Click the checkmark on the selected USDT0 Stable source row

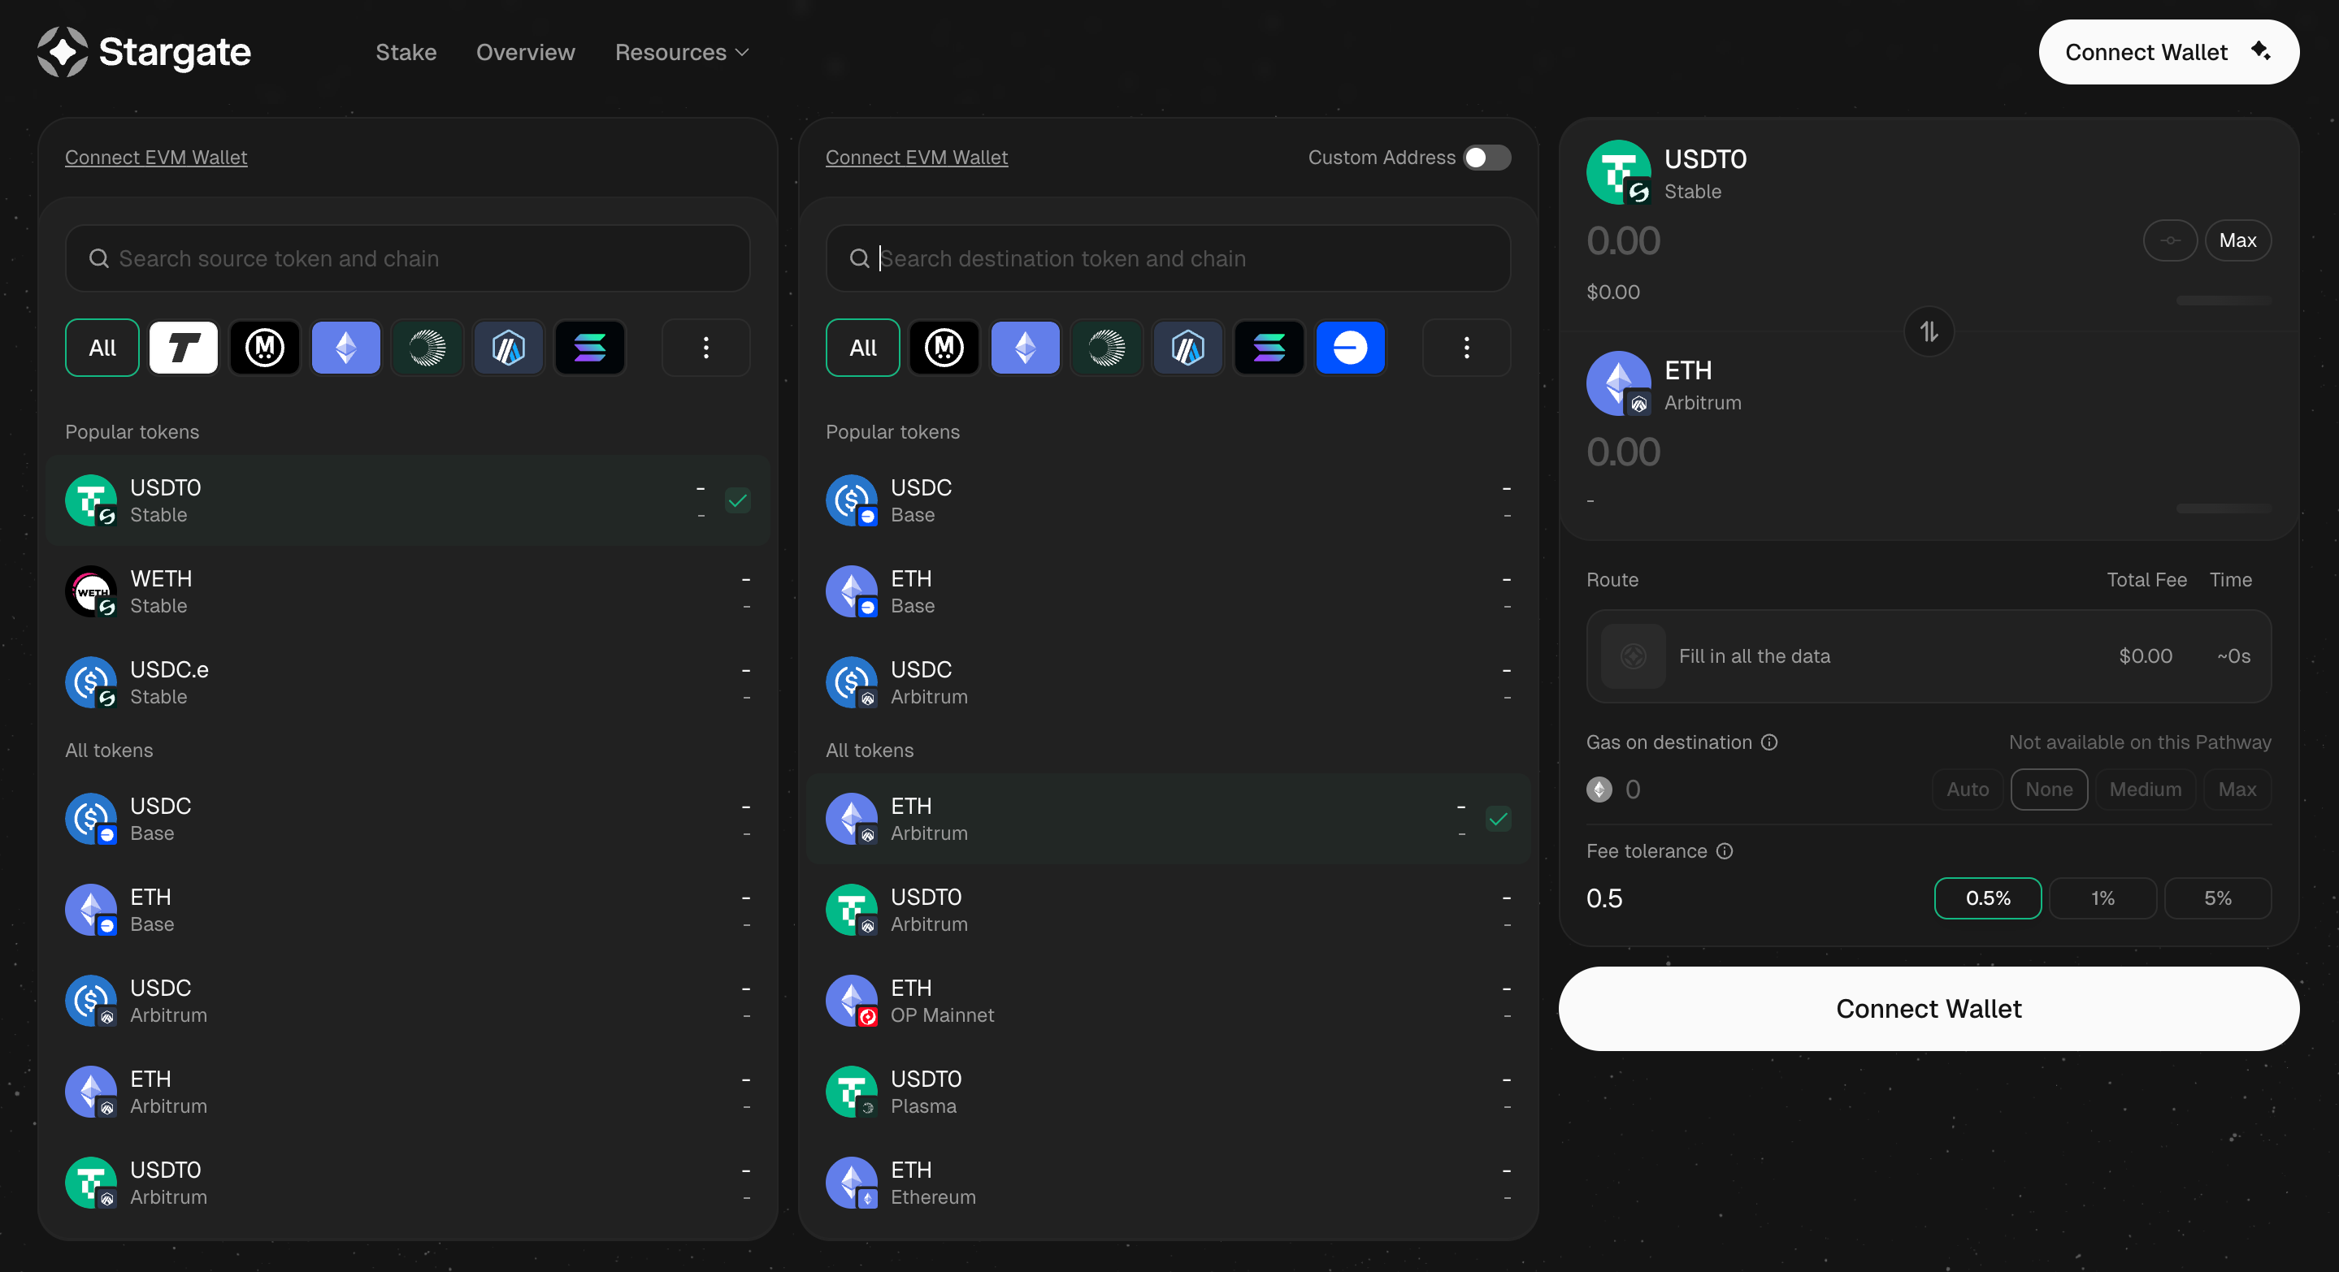[737, 501]
